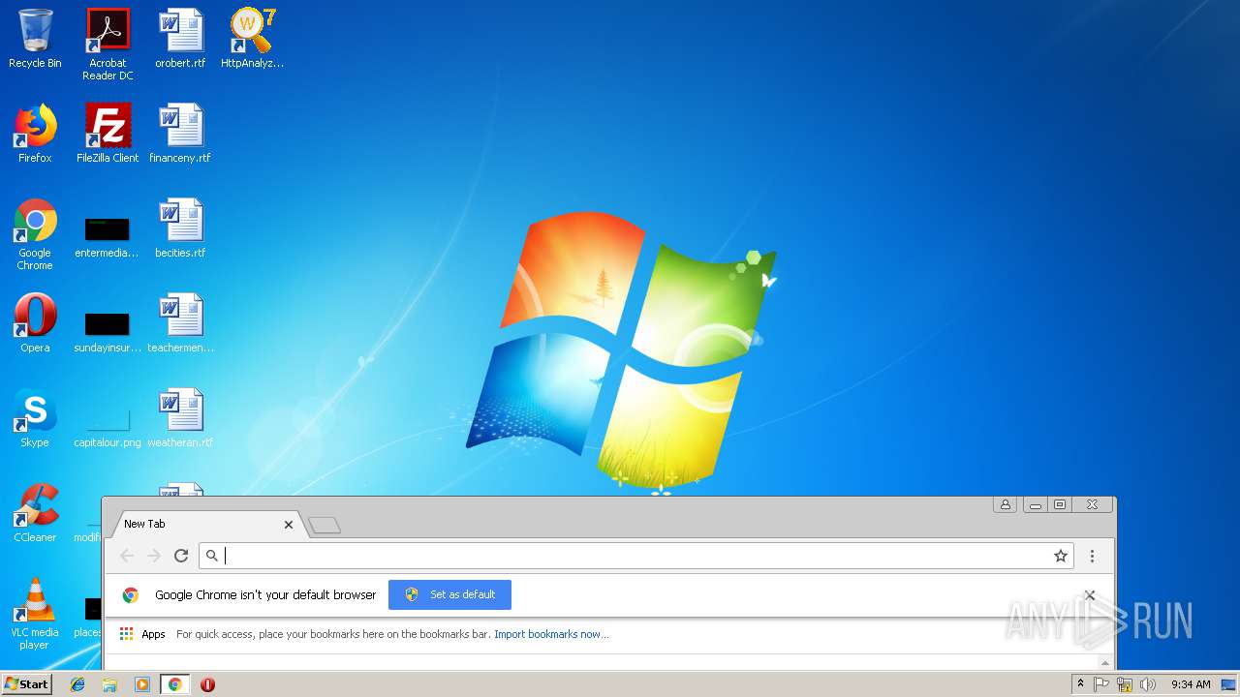Launch Firefox from the desktop

tap(35, 134)
